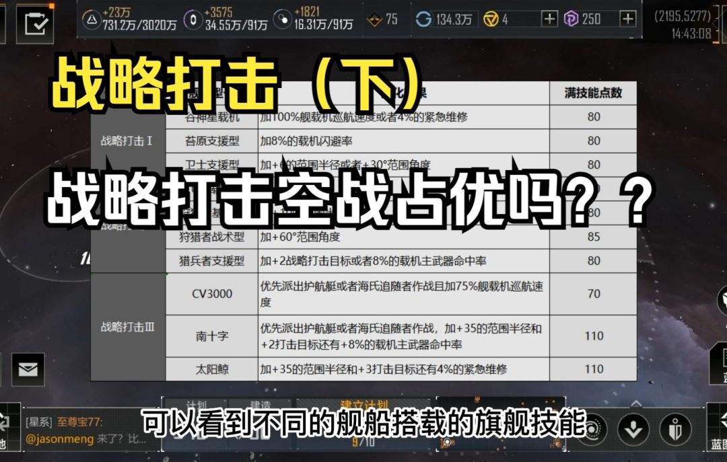The height and width of the screenshot is (462, 727).
Task: Click the 南十字 ship cell
Action: point(212,336)
